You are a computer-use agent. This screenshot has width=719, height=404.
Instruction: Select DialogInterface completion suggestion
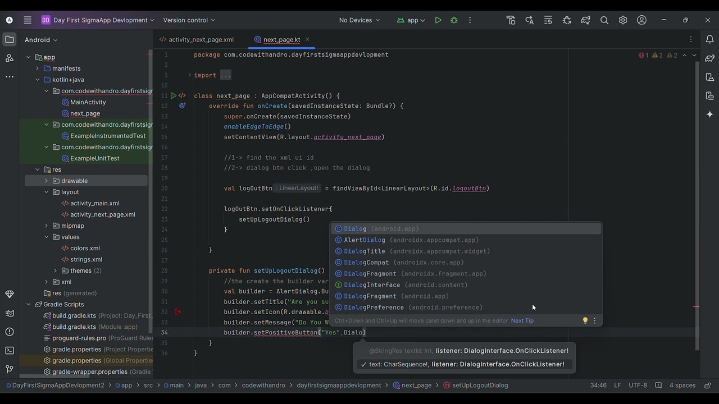click(x=466, y=285)
